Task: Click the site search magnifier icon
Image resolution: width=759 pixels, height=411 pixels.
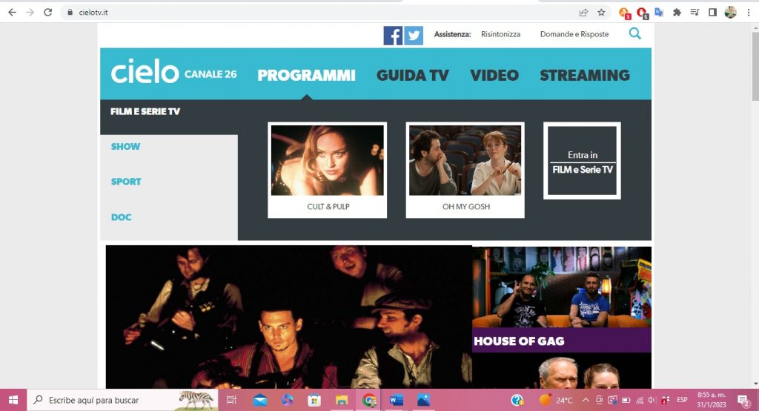Action: (x=634, y=33)
